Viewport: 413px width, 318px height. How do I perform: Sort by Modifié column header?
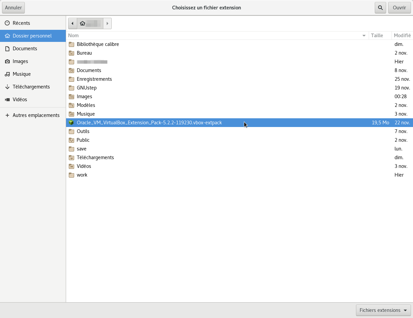tap(402, 36)
